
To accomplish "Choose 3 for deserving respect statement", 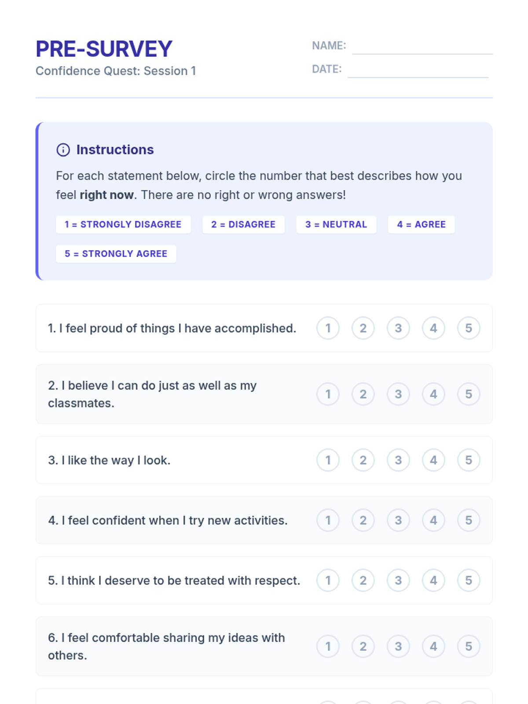I will 398,580.
